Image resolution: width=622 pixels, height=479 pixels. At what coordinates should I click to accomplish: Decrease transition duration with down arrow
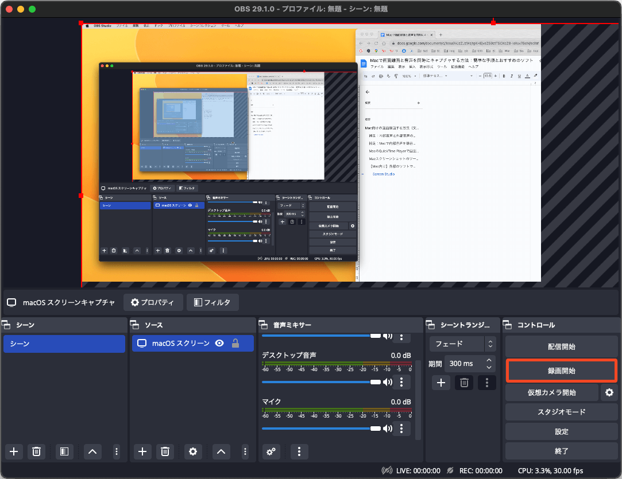(x=489, y=367)
